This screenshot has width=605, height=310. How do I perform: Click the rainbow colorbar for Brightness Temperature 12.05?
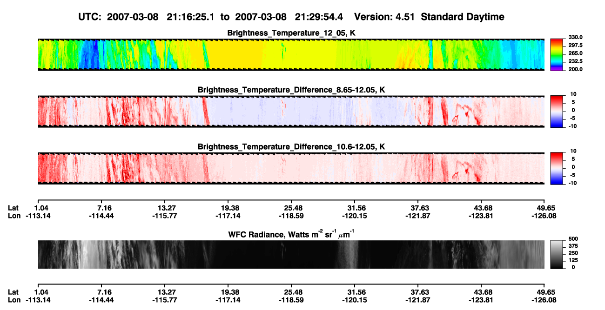pyautogui.click(x=557, y=54)
